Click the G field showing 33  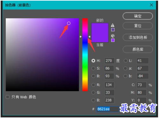click(109, 92)
